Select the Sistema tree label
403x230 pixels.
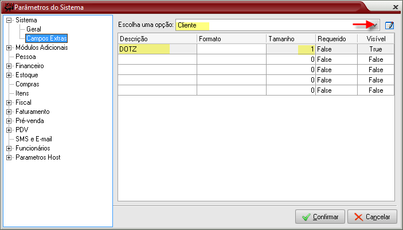26,20
